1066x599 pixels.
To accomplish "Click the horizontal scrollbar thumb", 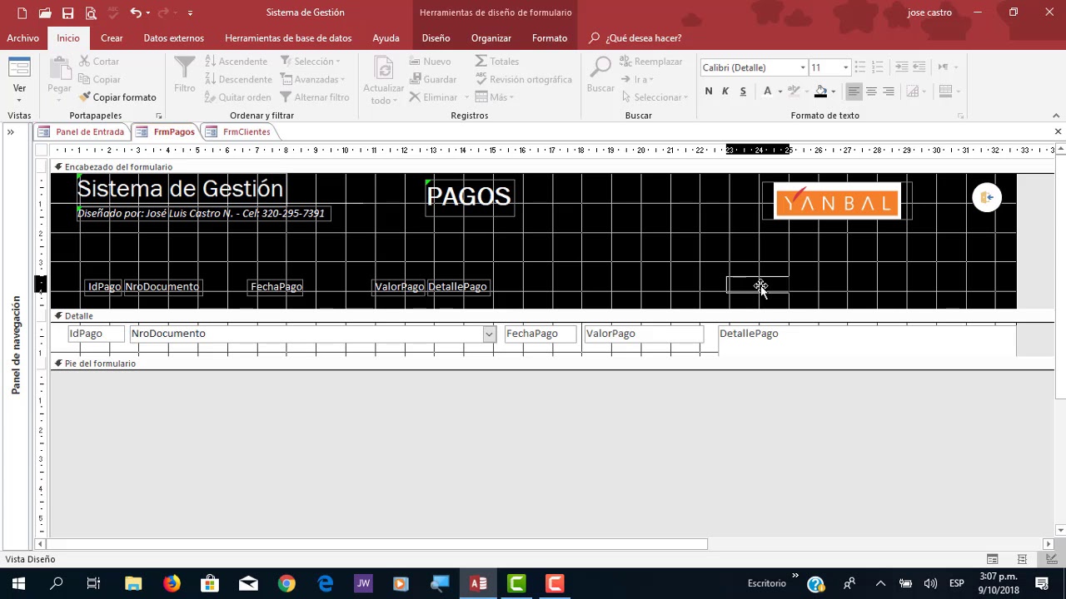I will tap(377, 544).
